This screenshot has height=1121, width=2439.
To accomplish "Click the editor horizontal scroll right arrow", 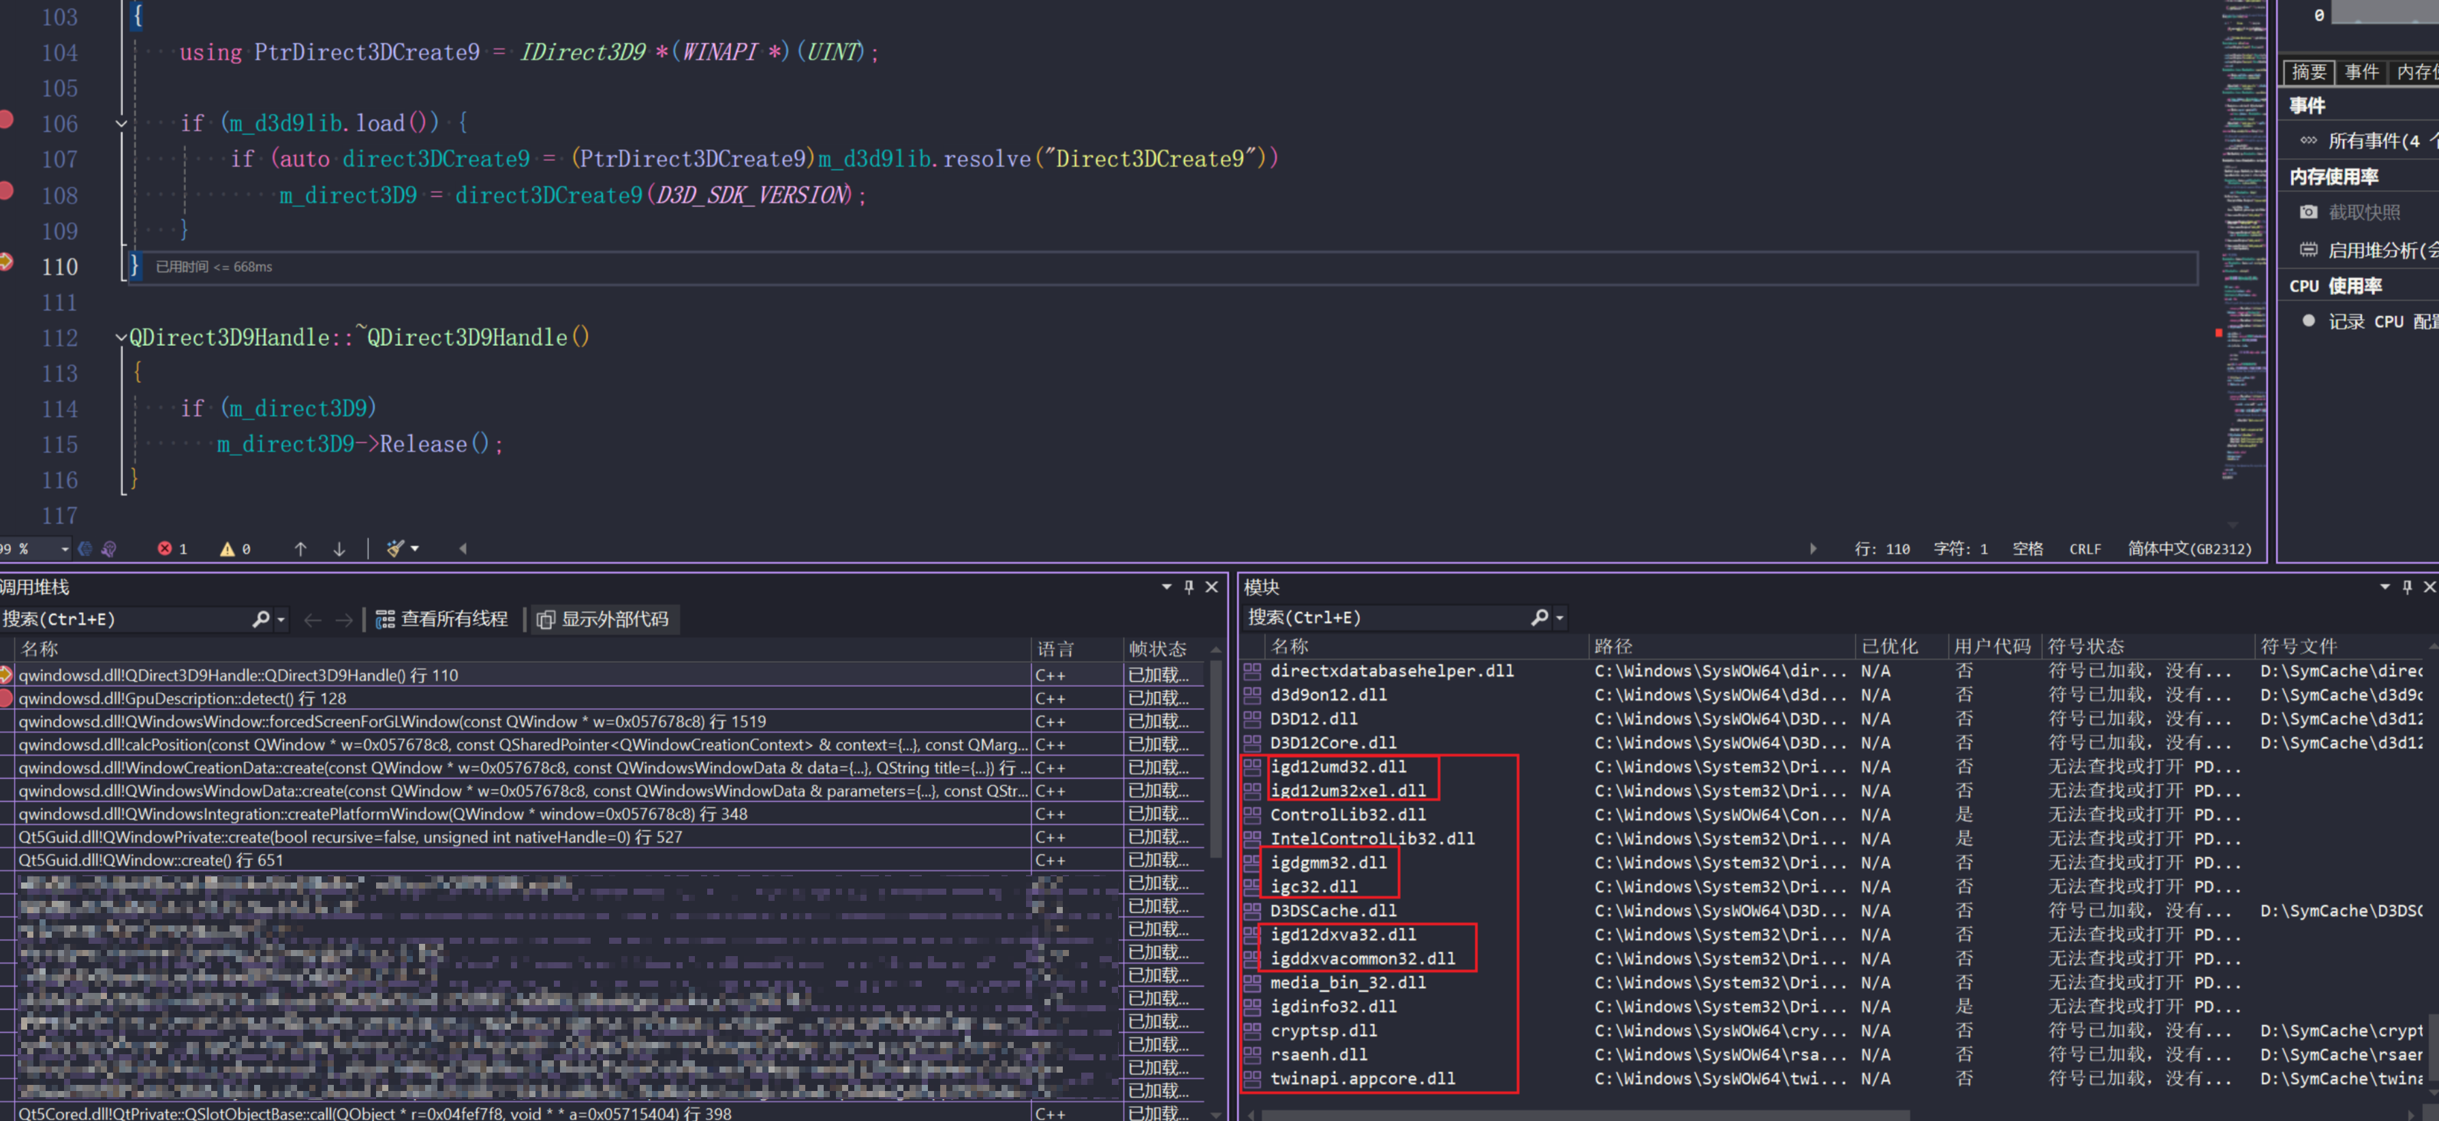I will [x=1813, y=548].
